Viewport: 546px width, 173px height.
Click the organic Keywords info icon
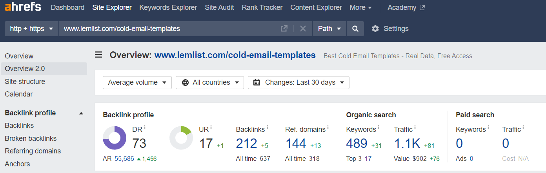(379, 127)
